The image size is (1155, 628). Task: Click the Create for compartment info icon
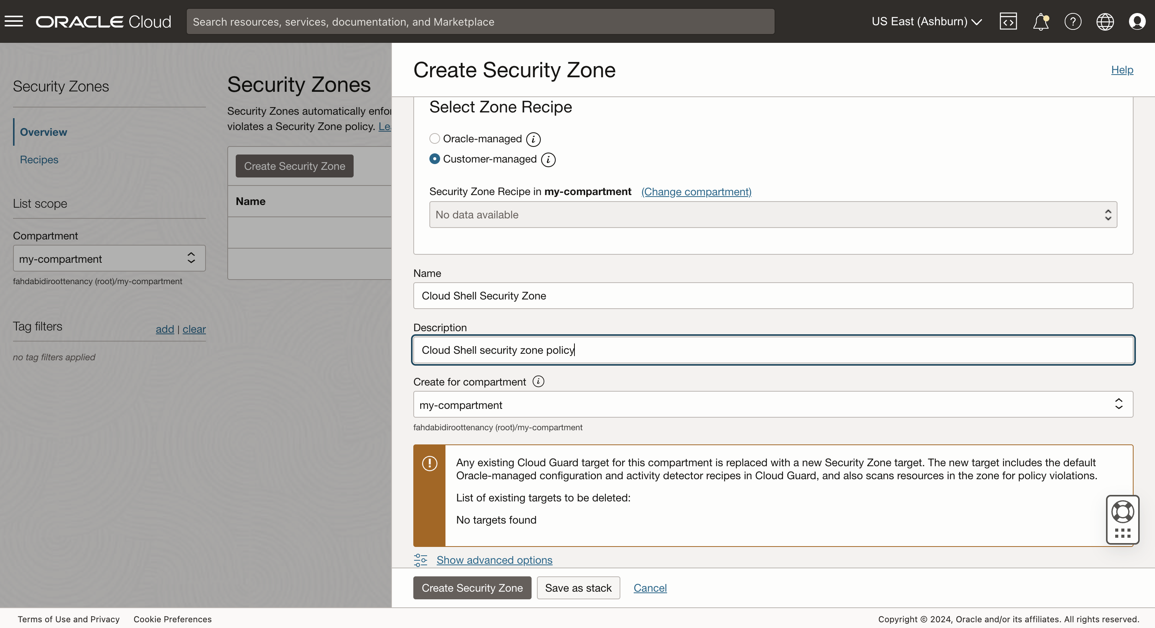pos(538,381)
